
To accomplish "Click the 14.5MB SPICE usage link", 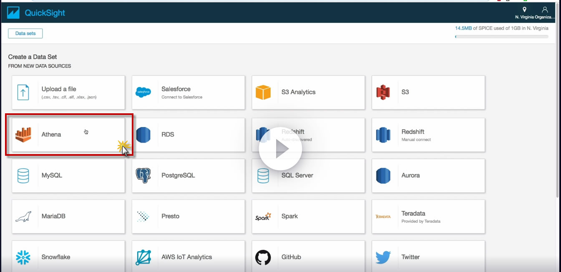I will 463,28.
